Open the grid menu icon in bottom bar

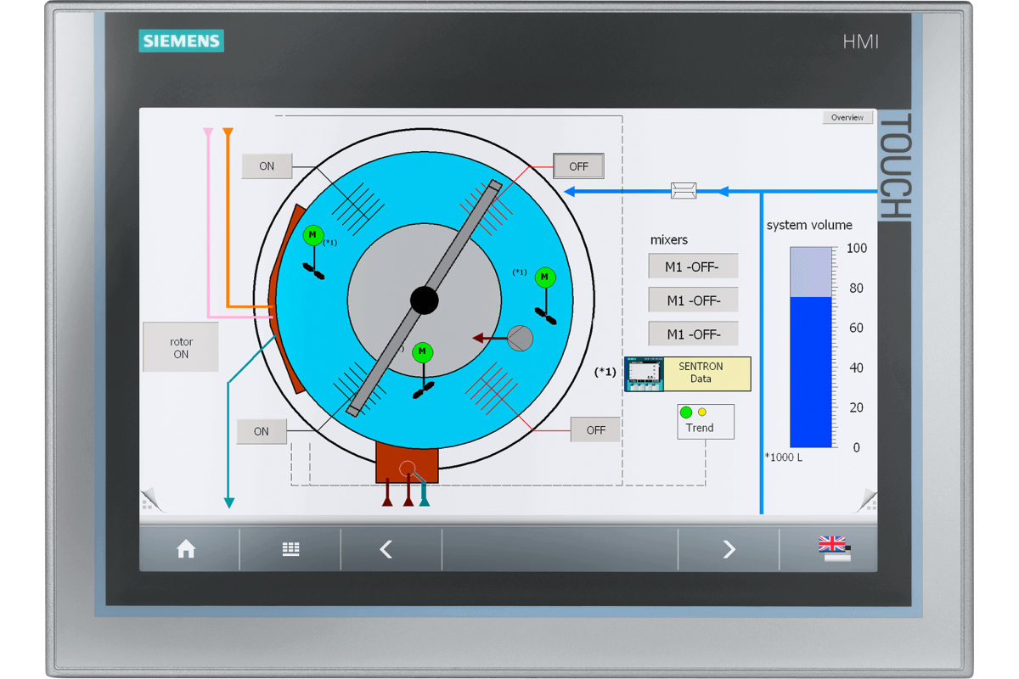pyautogui.click(x=290, y=550)
